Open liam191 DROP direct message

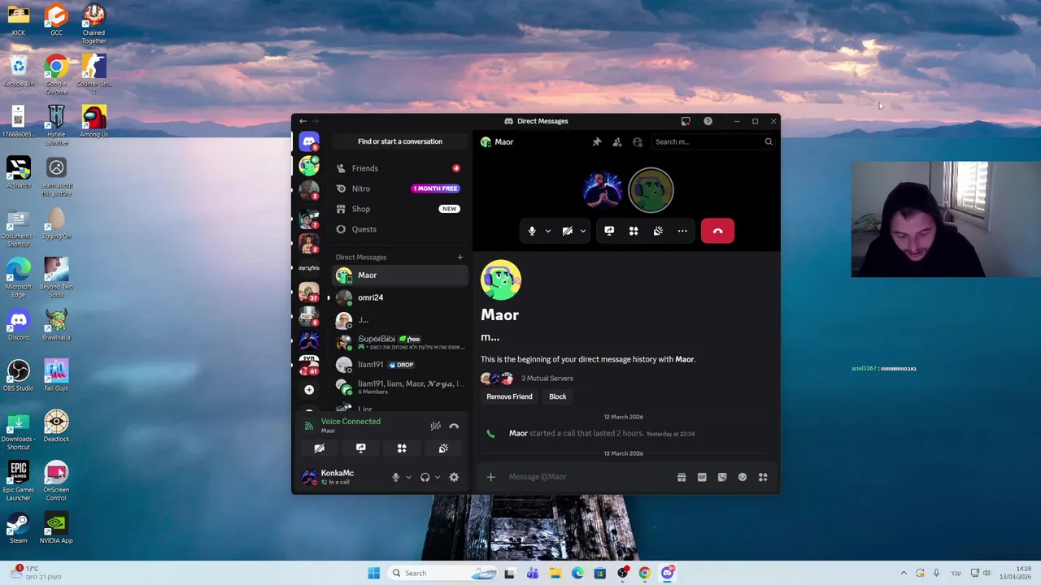coord(399,365)
